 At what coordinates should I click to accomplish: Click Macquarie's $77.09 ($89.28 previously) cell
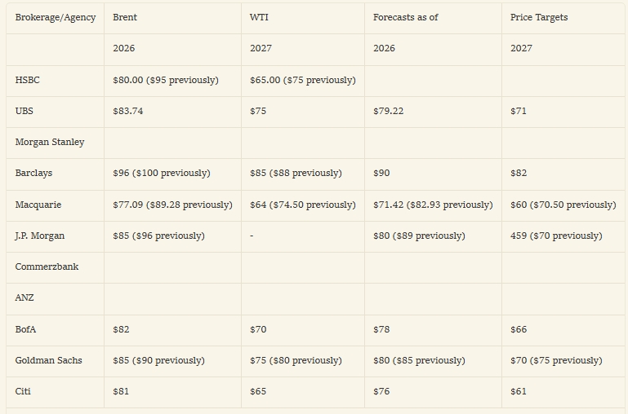[172, 205]
